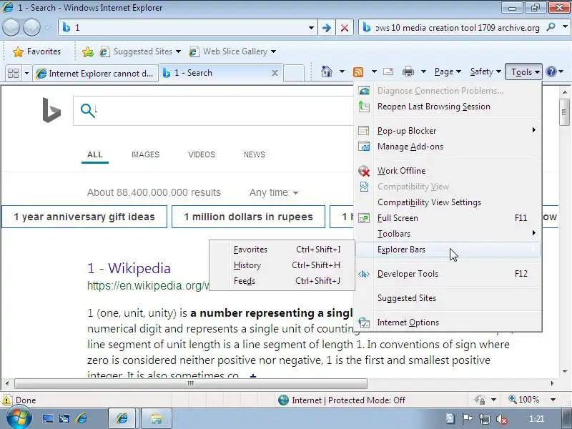Image resolution: width=572 pixels, height=429 pixels.
Task: Show the History explorer bar
Action: (282, 265)
